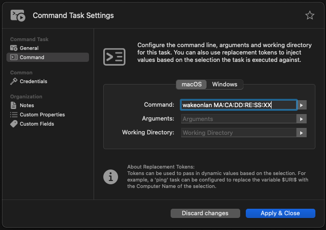This screenshot has height=230, width=326.
Task: Click the Command Task terminal icon in header
Action: coord(18,16)
